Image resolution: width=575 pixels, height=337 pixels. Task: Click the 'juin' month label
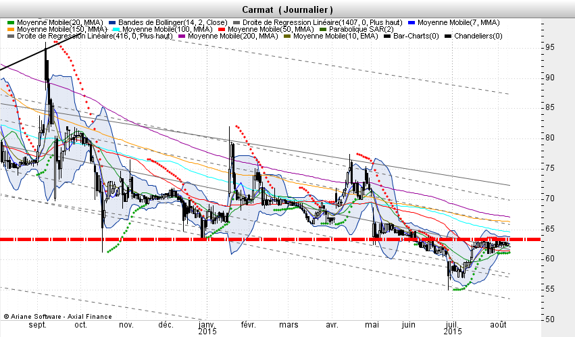point(409,326)
